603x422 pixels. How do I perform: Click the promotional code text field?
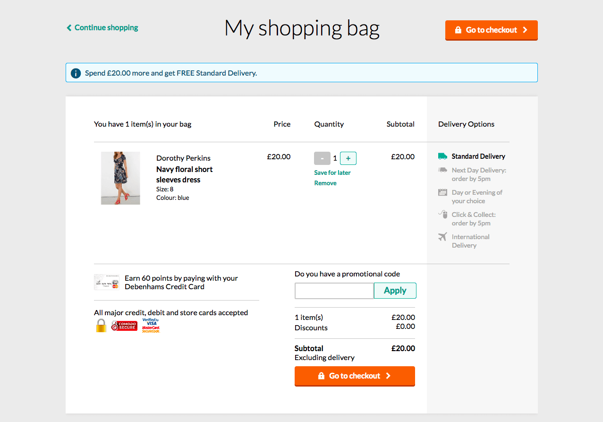(x=334, y=290)
